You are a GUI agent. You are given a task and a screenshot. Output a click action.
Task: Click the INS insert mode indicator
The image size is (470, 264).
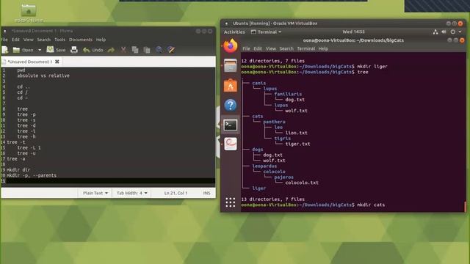(x=206, y=193)
